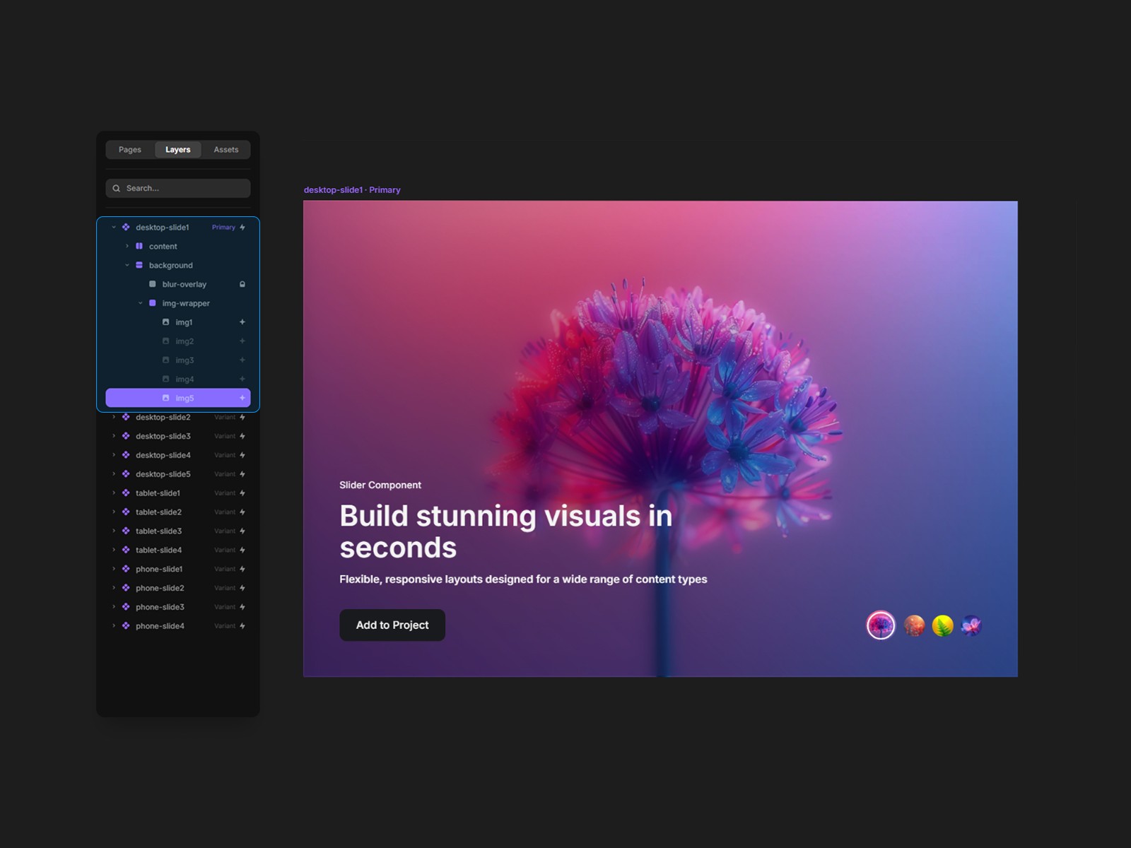Screen dimensions: 1131x848
Task: Expand the phone-slide2 variant
Action: (114, 588)
